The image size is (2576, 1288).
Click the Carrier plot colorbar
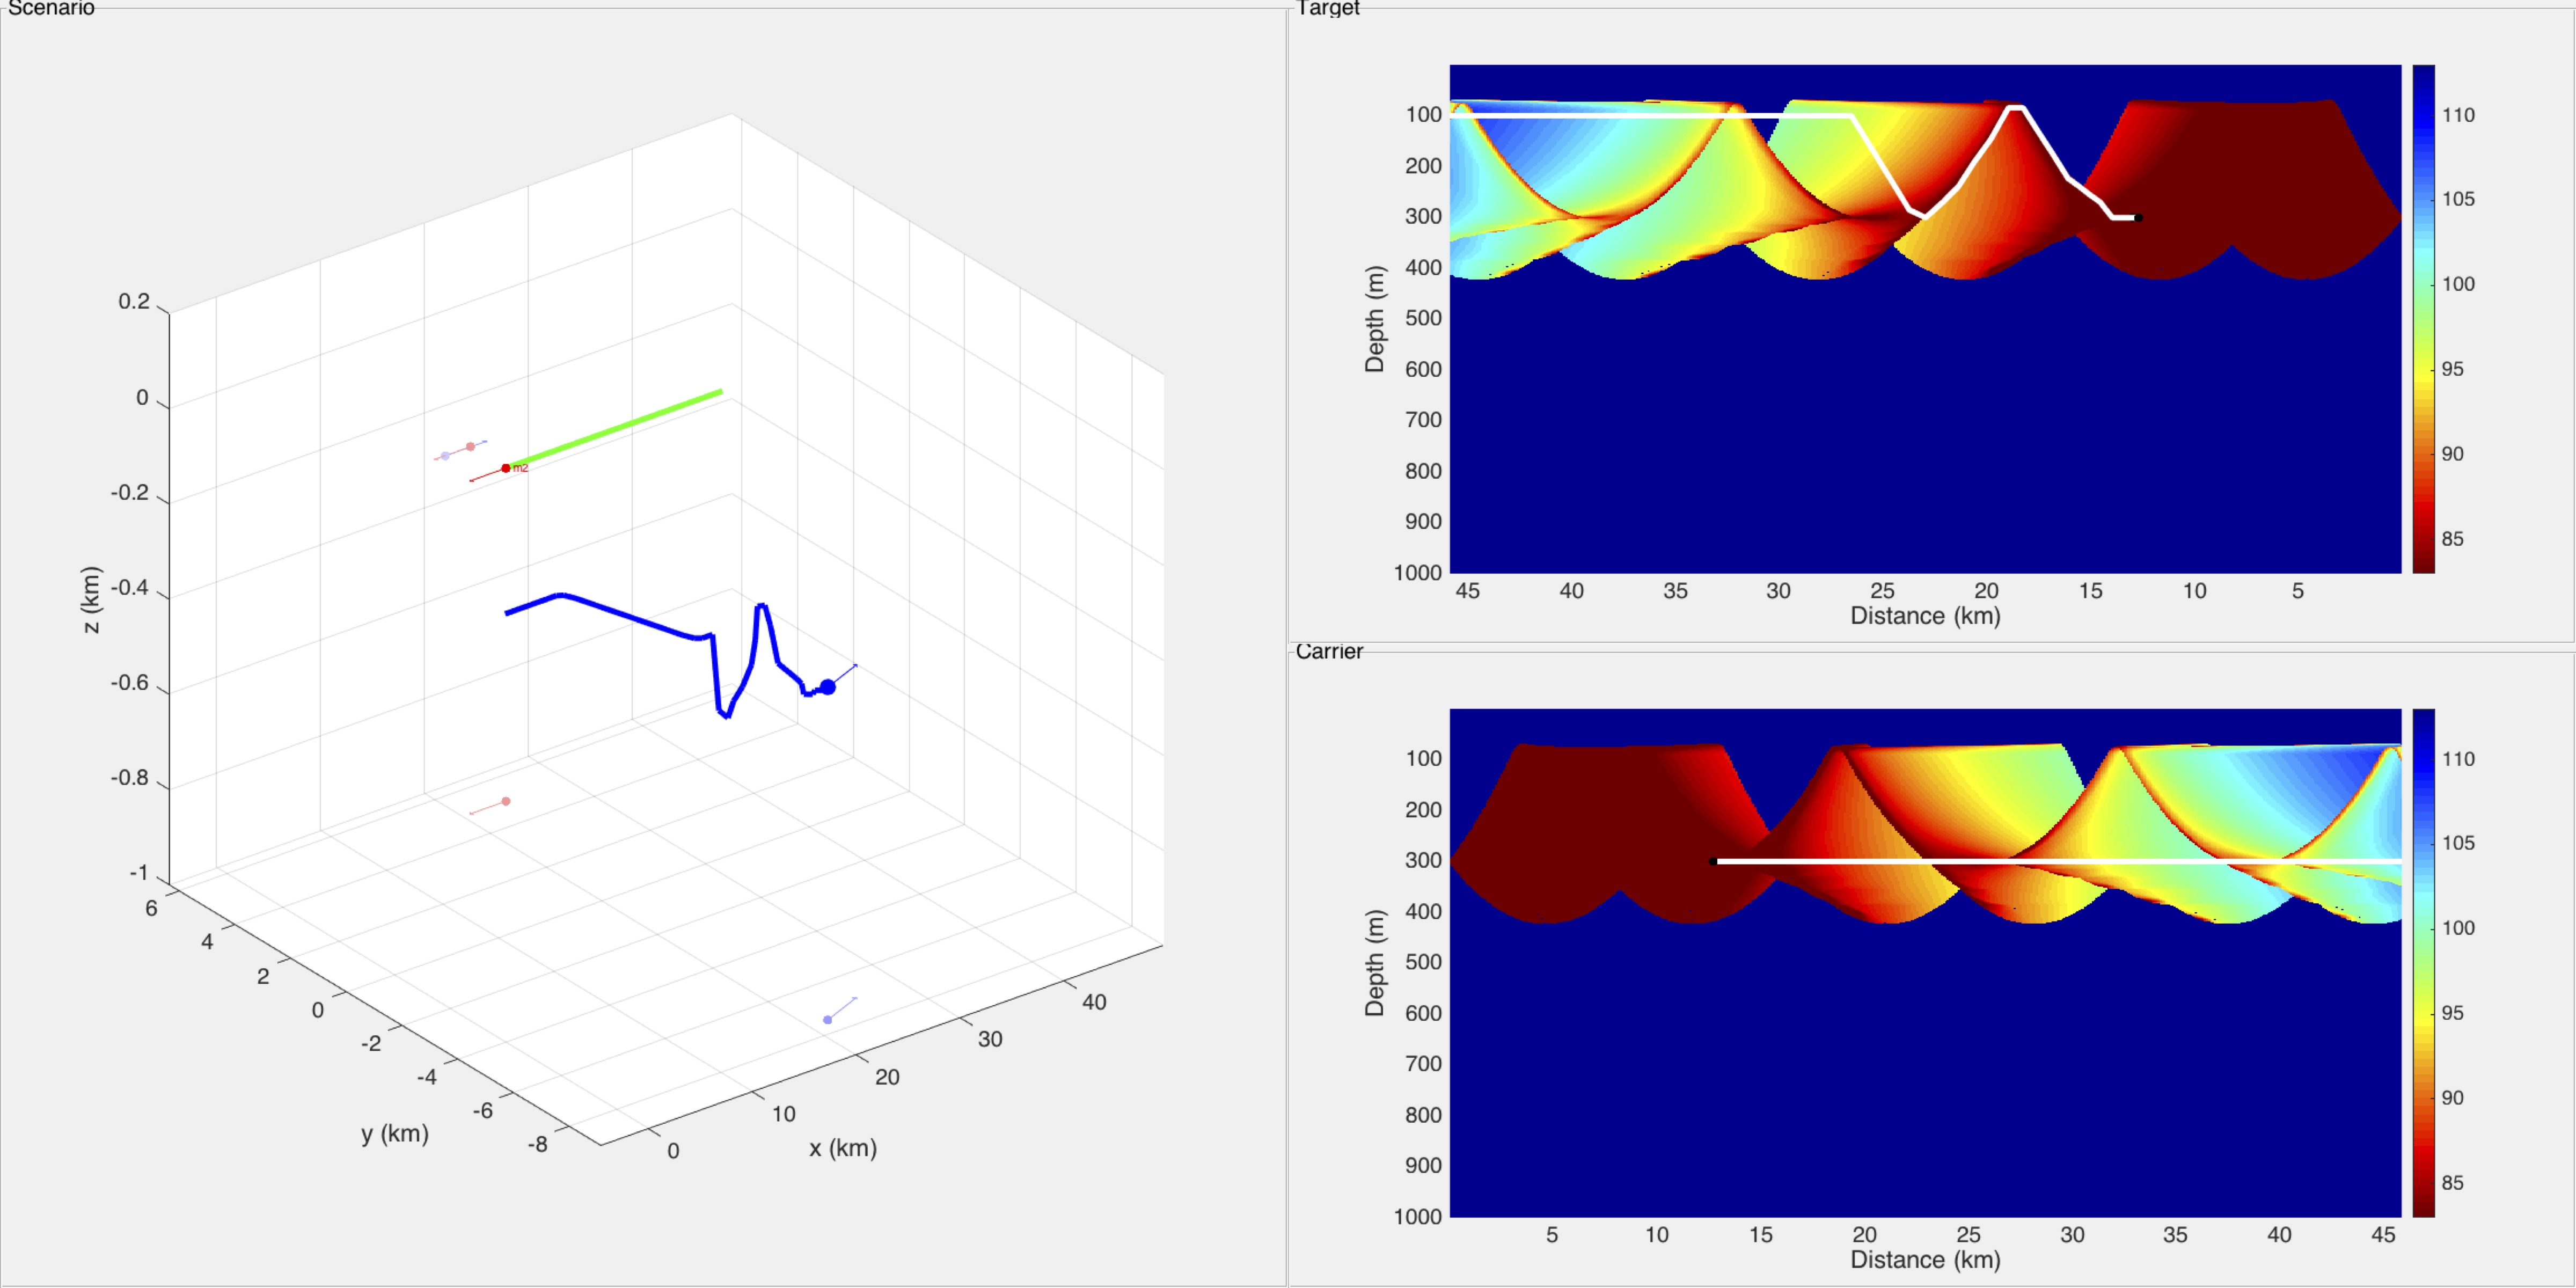tap(2423, 963)
